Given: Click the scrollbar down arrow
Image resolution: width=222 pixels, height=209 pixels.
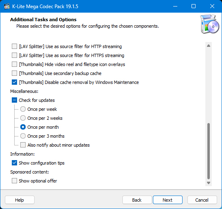Looking at the screenshot, I should click(209, 183).
